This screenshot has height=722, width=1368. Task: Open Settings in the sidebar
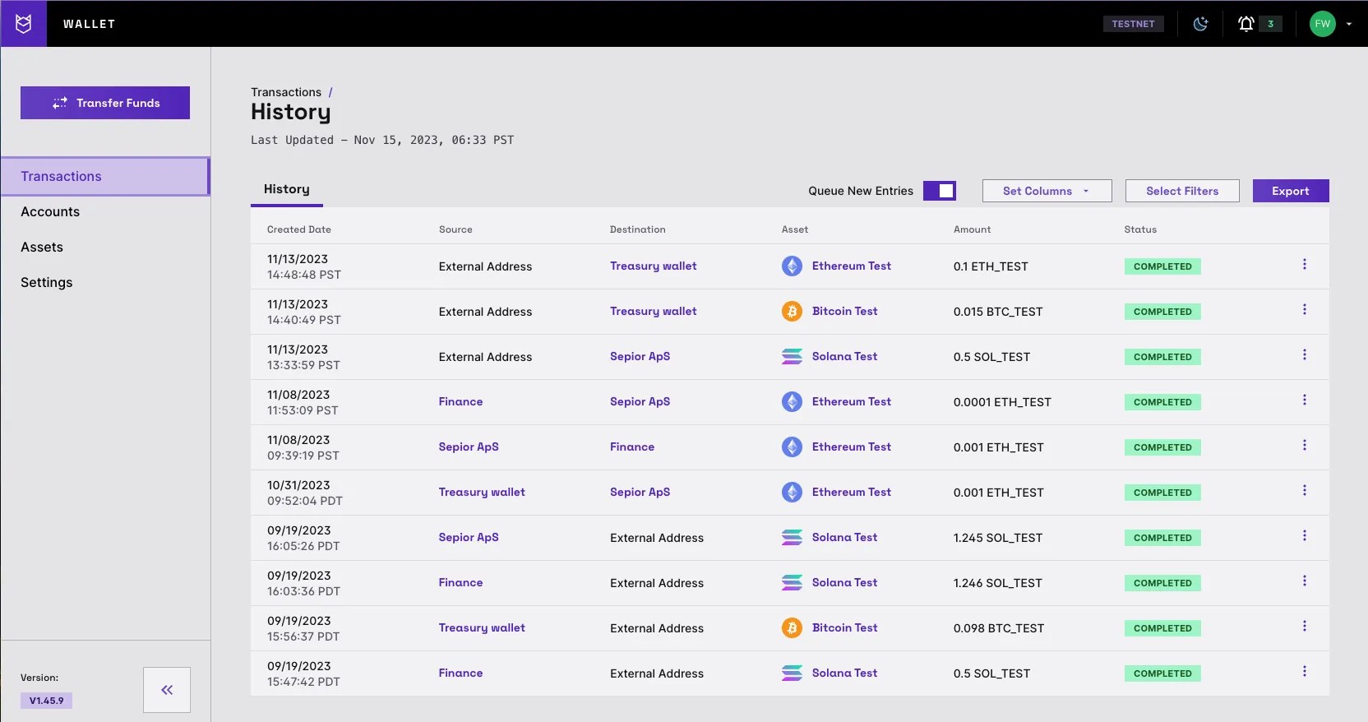[x=47, y=282]
